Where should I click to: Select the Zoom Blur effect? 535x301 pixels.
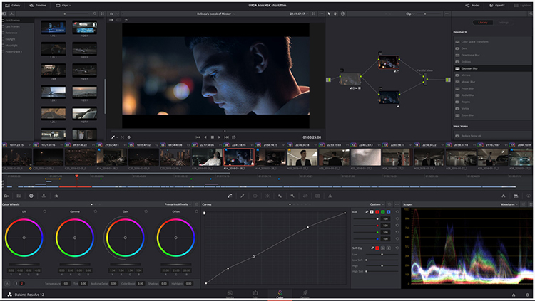(x=491, y=115)
